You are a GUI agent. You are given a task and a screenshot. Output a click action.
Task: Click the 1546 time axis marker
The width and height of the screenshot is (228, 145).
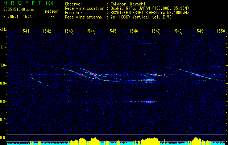point(134,31)
